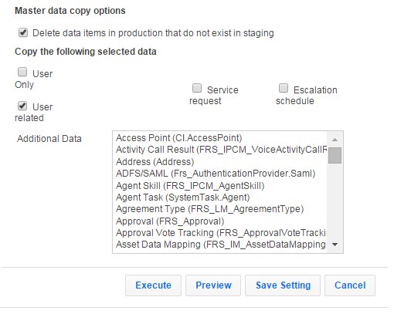
Task: Select Access Point (CI.AccessPoint) in list
Action: [220, 138]
